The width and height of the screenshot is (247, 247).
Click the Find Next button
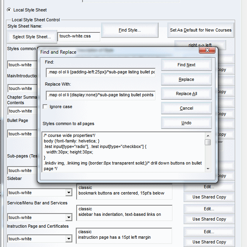coord(186,65)
